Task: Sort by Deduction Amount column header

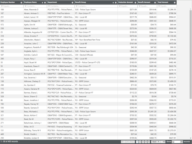Action: point(125,2)
